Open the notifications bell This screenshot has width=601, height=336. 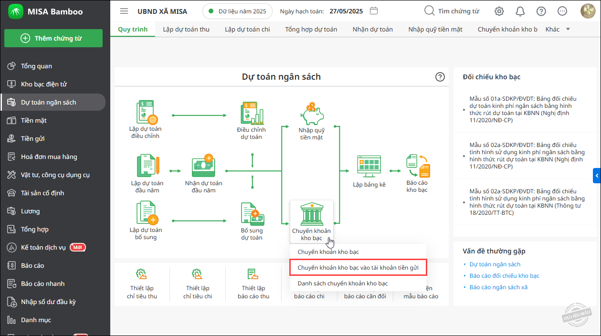pos(520,11)
